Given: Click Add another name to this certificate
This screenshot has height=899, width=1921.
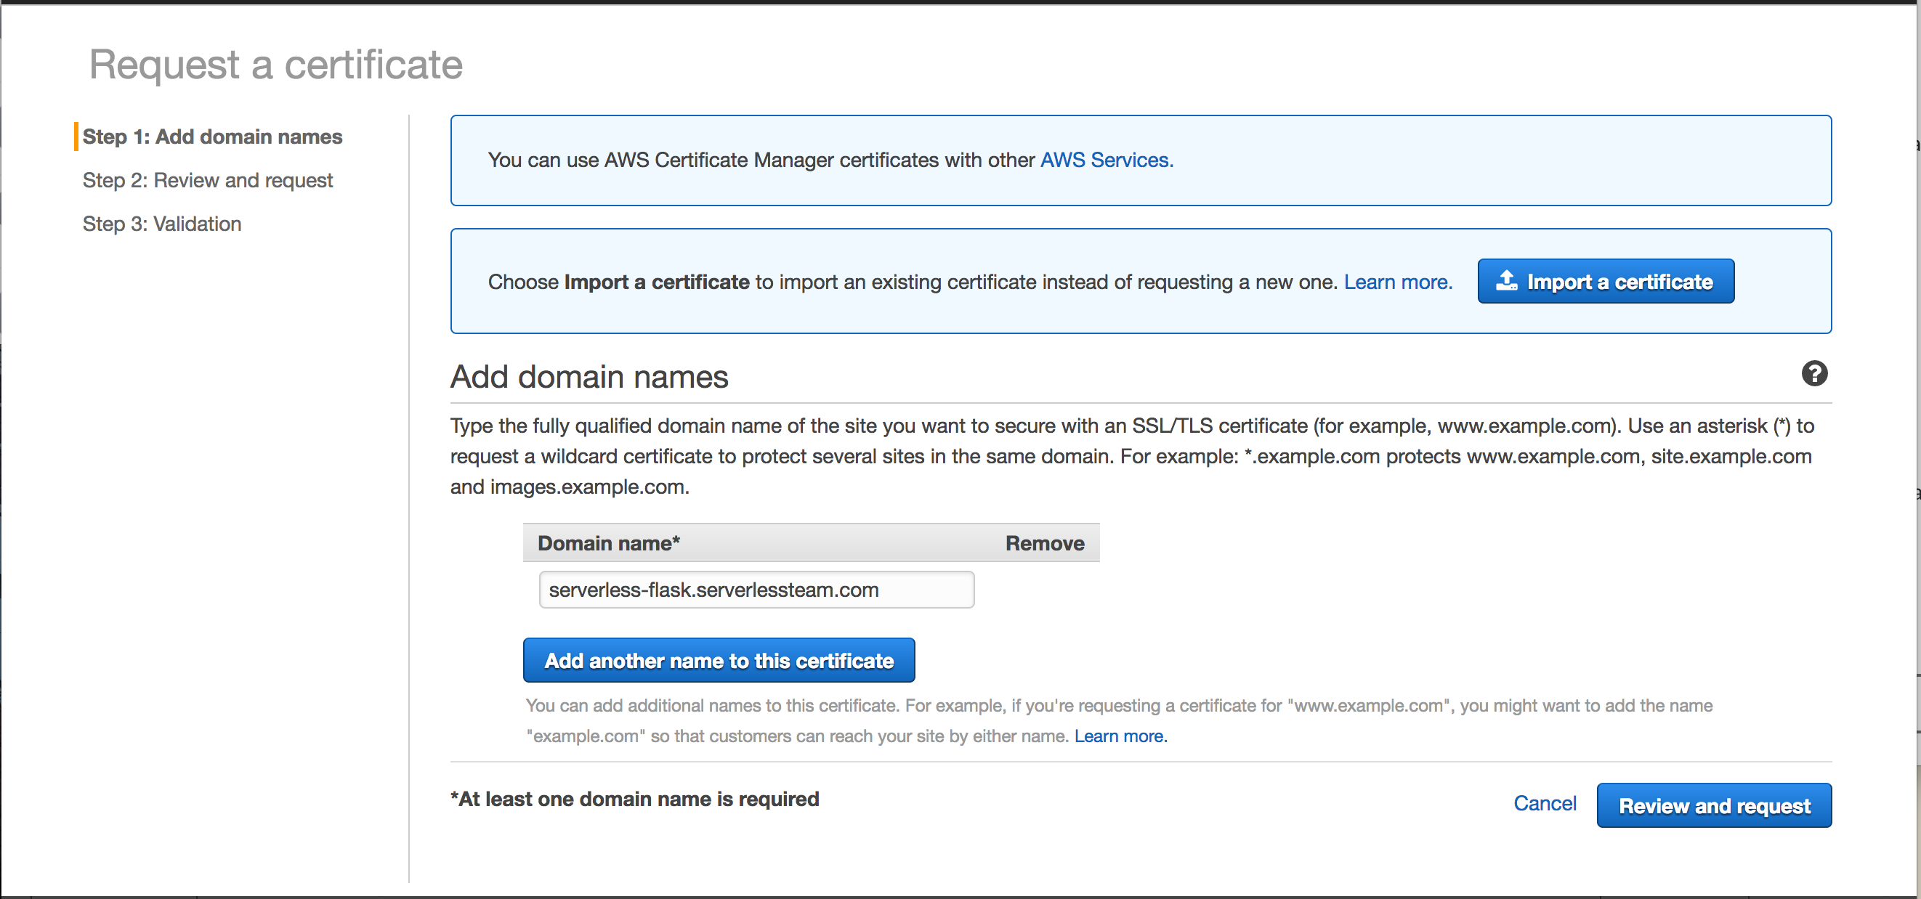Looking at the screenshot, I should tap(718, 659).
